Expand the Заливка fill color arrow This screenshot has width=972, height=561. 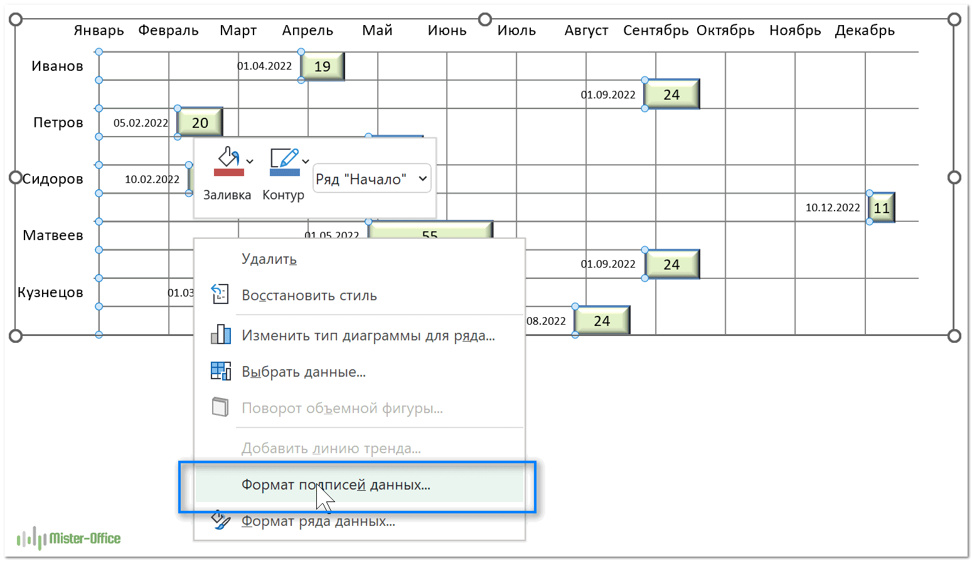click(250, 162)
